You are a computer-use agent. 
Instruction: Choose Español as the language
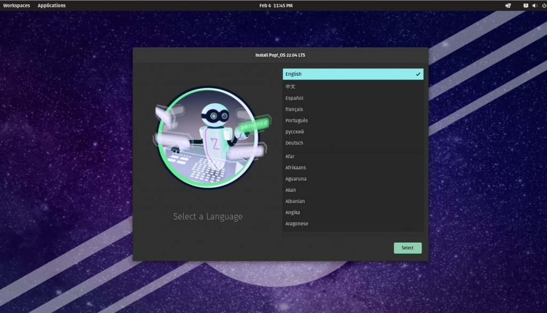(x=353, y=98)
